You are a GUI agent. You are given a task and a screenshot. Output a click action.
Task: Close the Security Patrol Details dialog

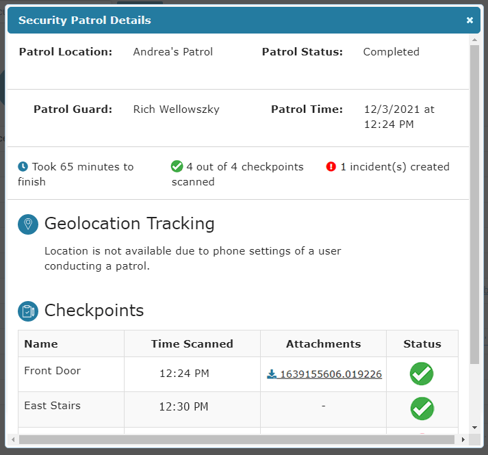tap(470, 21)
